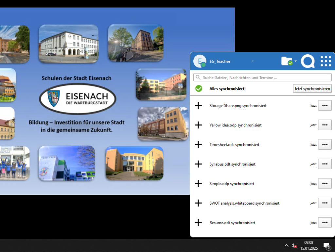Open the local sync folder icon
335x252 pixels.
click(287, 61)
